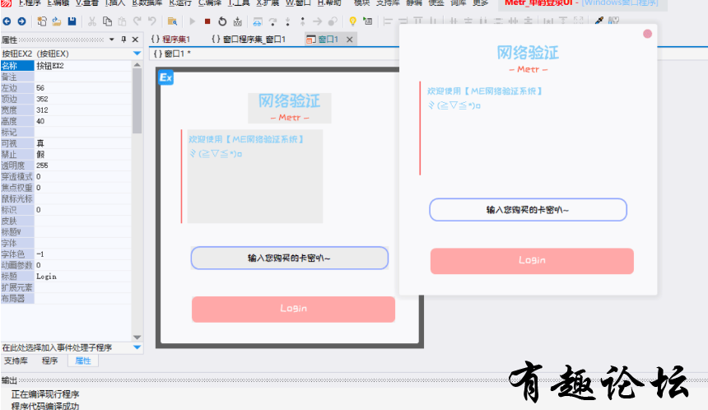Click the Copy icon in toolbar
708x410 pixels.
pyautogui.click(x=108, y=21)
